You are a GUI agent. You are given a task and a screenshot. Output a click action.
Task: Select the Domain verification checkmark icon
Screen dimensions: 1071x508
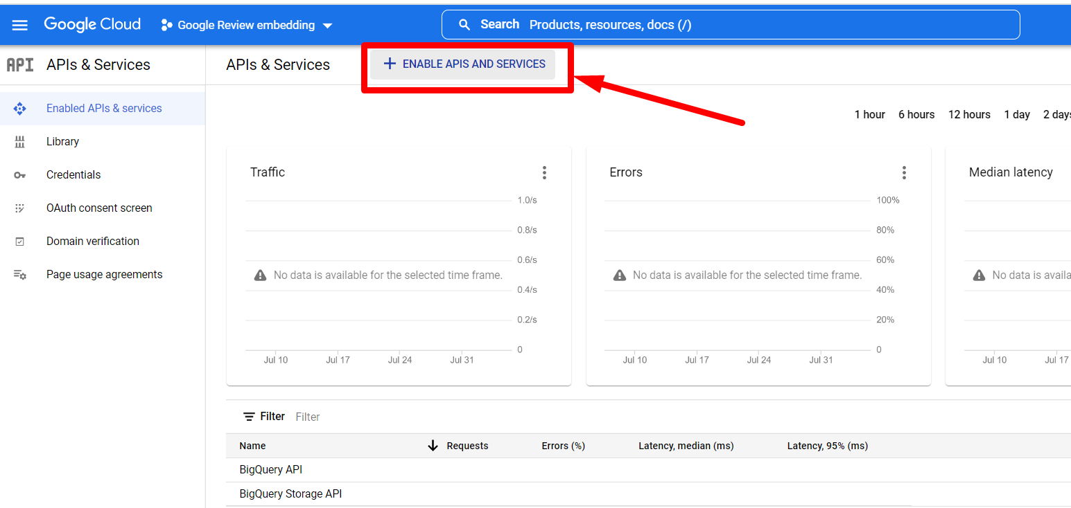pos(21,241)
